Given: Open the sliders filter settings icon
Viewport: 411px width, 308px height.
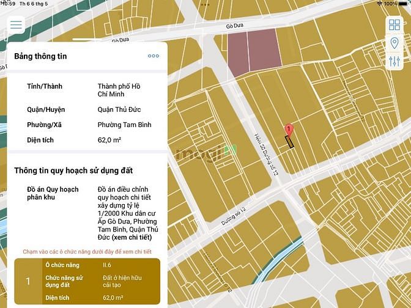Looking at the screenshot, I should (394, 61).
